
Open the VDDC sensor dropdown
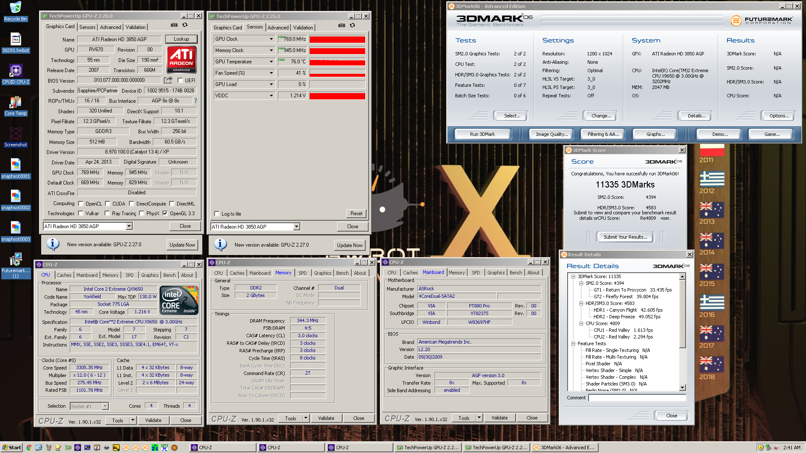271,96
